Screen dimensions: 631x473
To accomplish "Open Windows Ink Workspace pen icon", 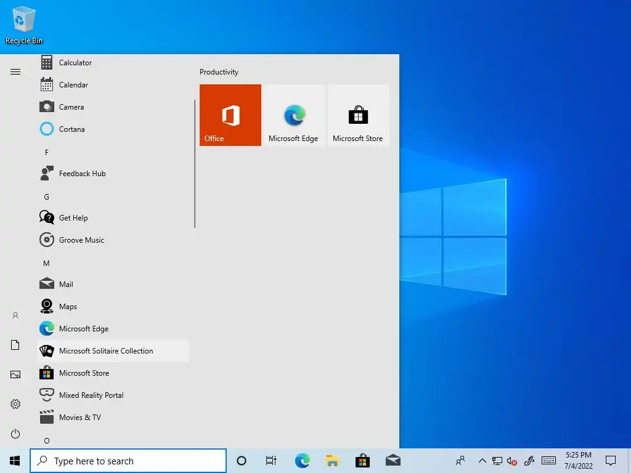I will 529,461.
